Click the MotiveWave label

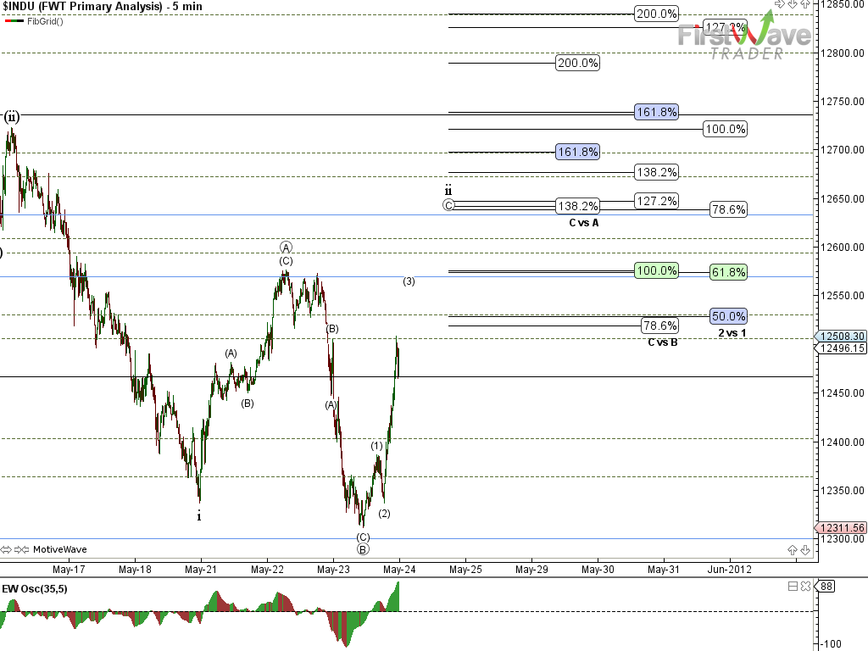[59, 549]
